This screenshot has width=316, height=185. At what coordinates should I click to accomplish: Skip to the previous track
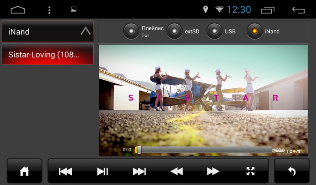(65, 172)
